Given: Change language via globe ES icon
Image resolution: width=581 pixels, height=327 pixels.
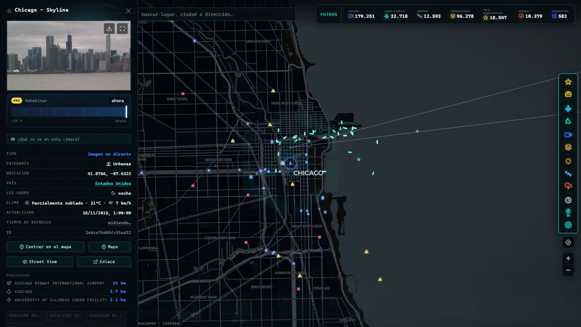Looking at the screenshot, I should click(568, 213).
